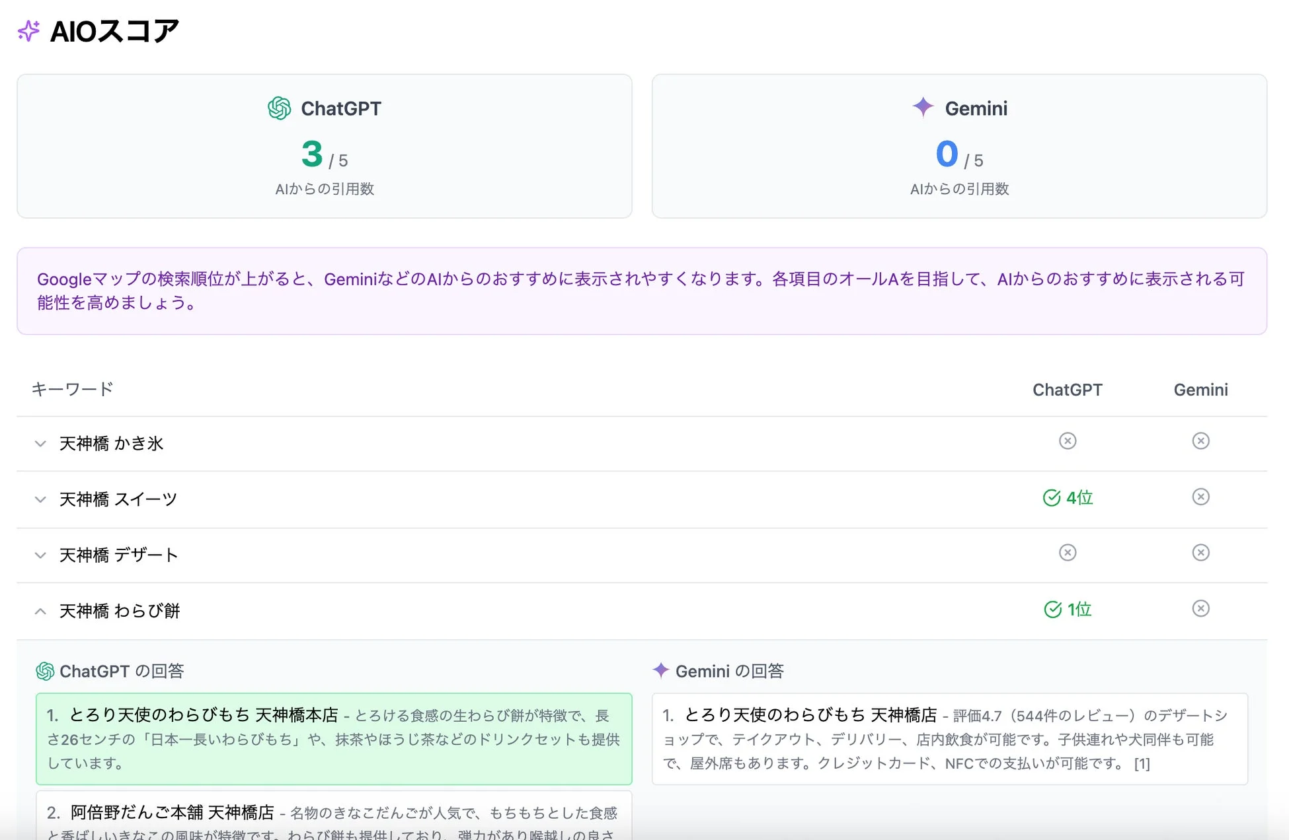Select the highlighted とろり天使のわらびもち answer card
The image size is (1289, 840).
[x=334, y=738]
